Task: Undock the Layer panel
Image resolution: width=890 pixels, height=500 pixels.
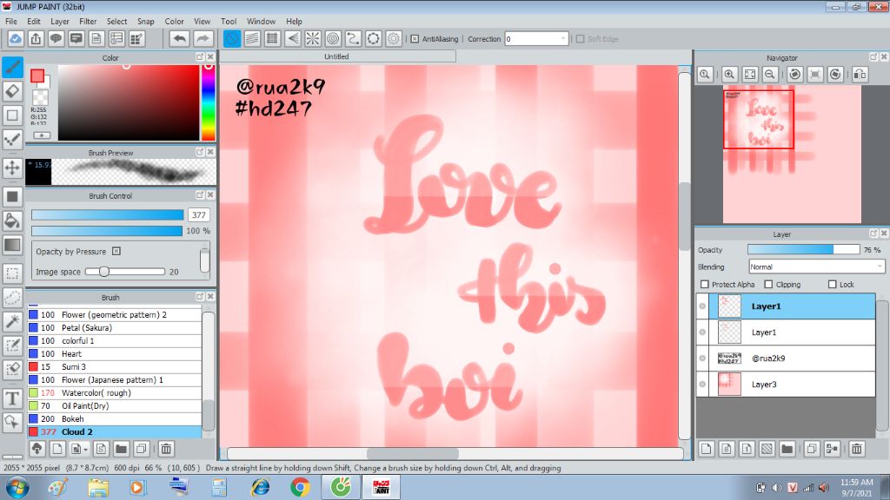Action: pos(873,234)
